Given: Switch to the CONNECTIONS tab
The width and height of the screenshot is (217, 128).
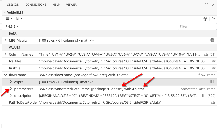Looking at the screenshot, I should [36, 5].
